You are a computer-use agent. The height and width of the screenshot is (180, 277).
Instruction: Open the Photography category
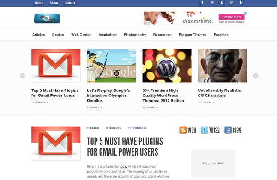tap(135, 35)
